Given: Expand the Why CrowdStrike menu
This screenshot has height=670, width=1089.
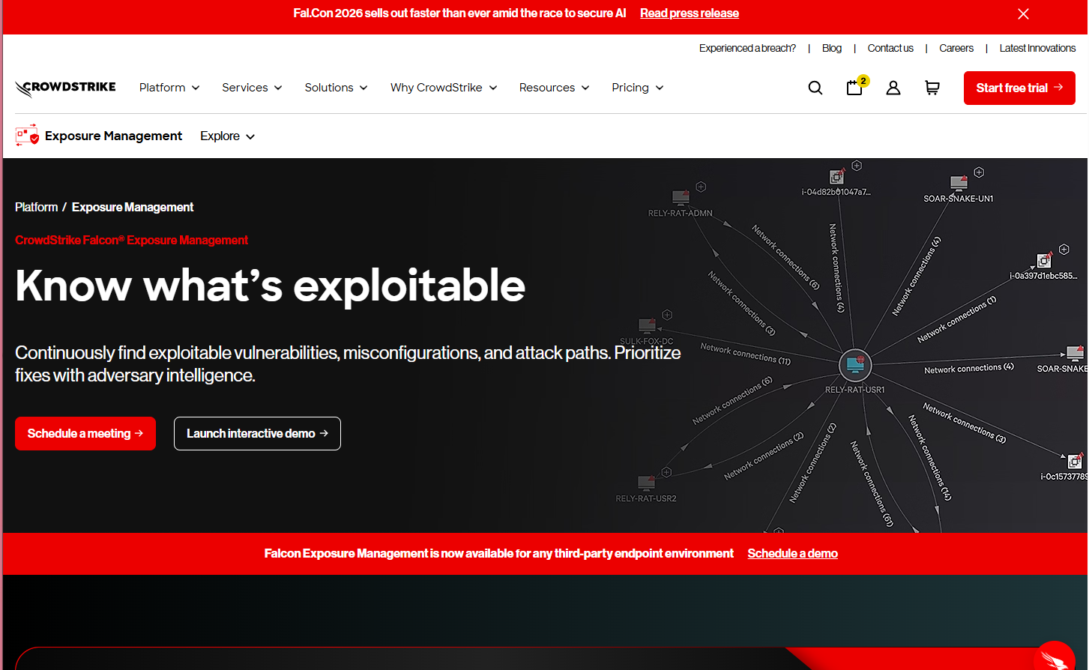Looking at the screenshot, I should point(444,88).
